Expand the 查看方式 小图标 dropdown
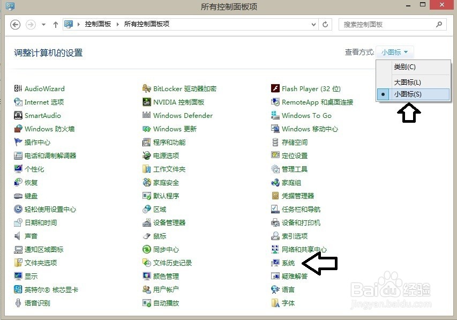 [394, 53]
